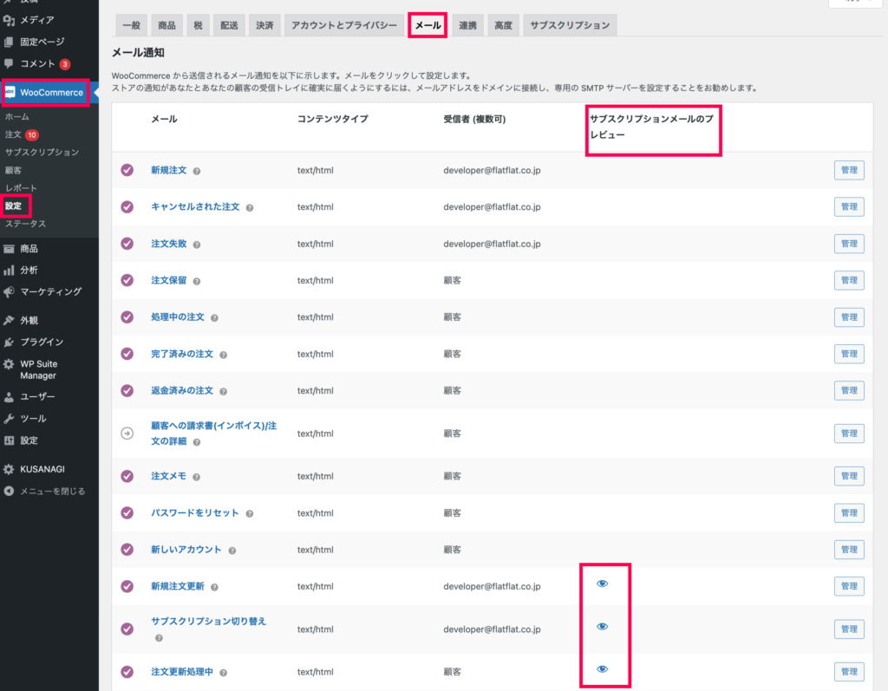888x691 pixels.
Task: Click 管理 button for 新規注文 row
Action: click(x=849, y=170)
